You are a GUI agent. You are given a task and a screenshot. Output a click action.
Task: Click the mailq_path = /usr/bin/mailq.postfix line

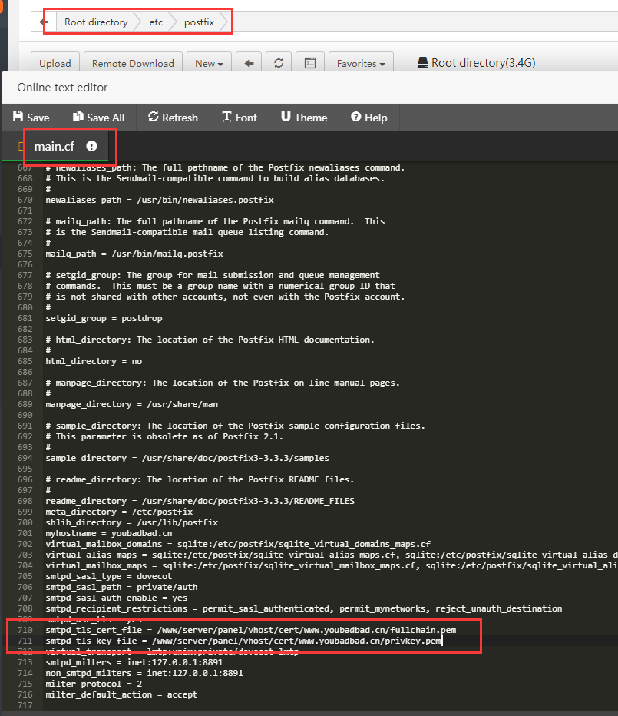[x=134, y=254]
